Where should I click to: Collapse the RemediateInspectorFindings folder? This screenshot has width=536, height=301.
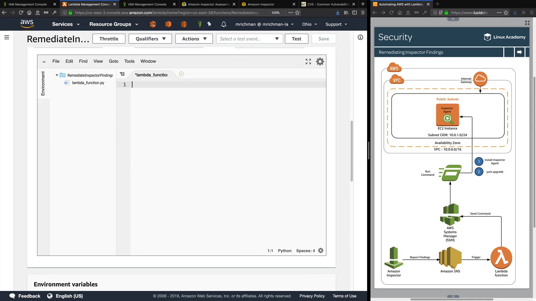[x=57, y=75]
